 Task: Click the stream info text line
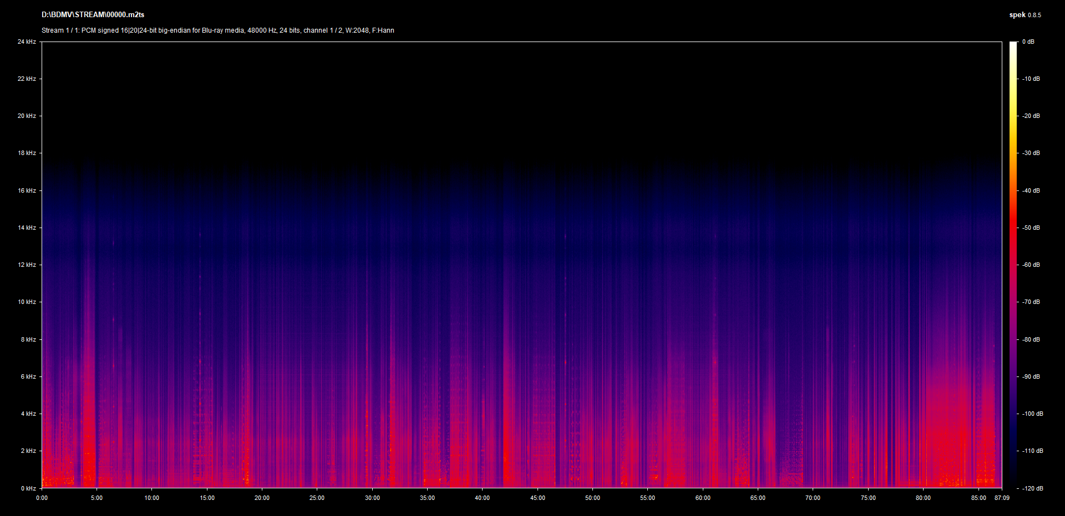coord(217,30)
